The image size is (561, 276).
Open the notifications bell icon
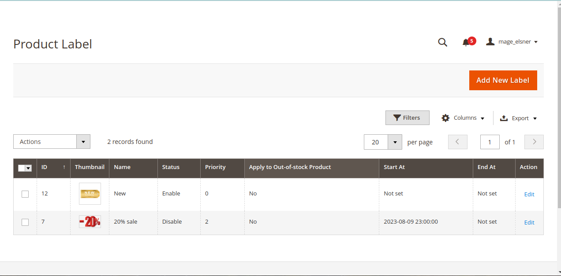click(466, 42)
